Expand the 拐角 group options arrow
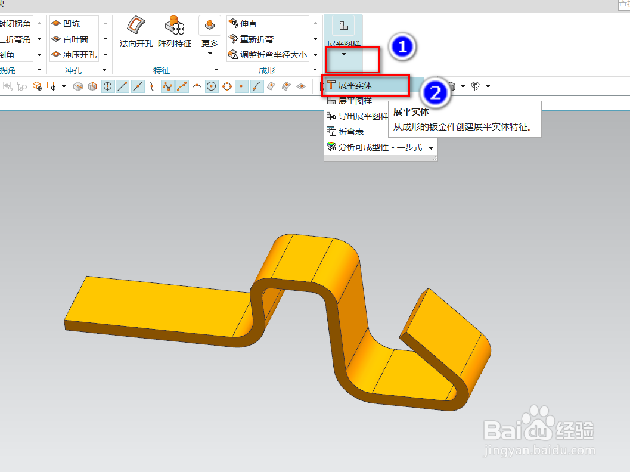630x472 pixels. click(39, 70)
